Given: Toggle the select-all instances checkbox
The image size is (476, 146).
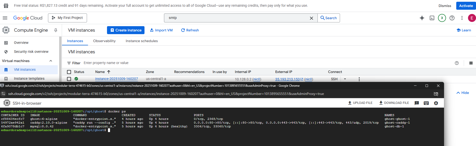Looking at the screenshot, I should tap(69, 72).
